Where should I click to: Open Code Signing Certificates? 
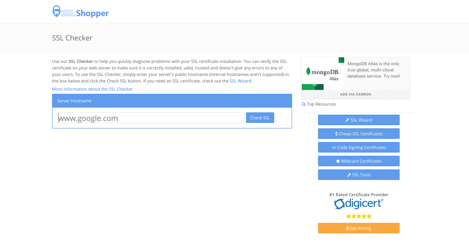tap(359, 147)
